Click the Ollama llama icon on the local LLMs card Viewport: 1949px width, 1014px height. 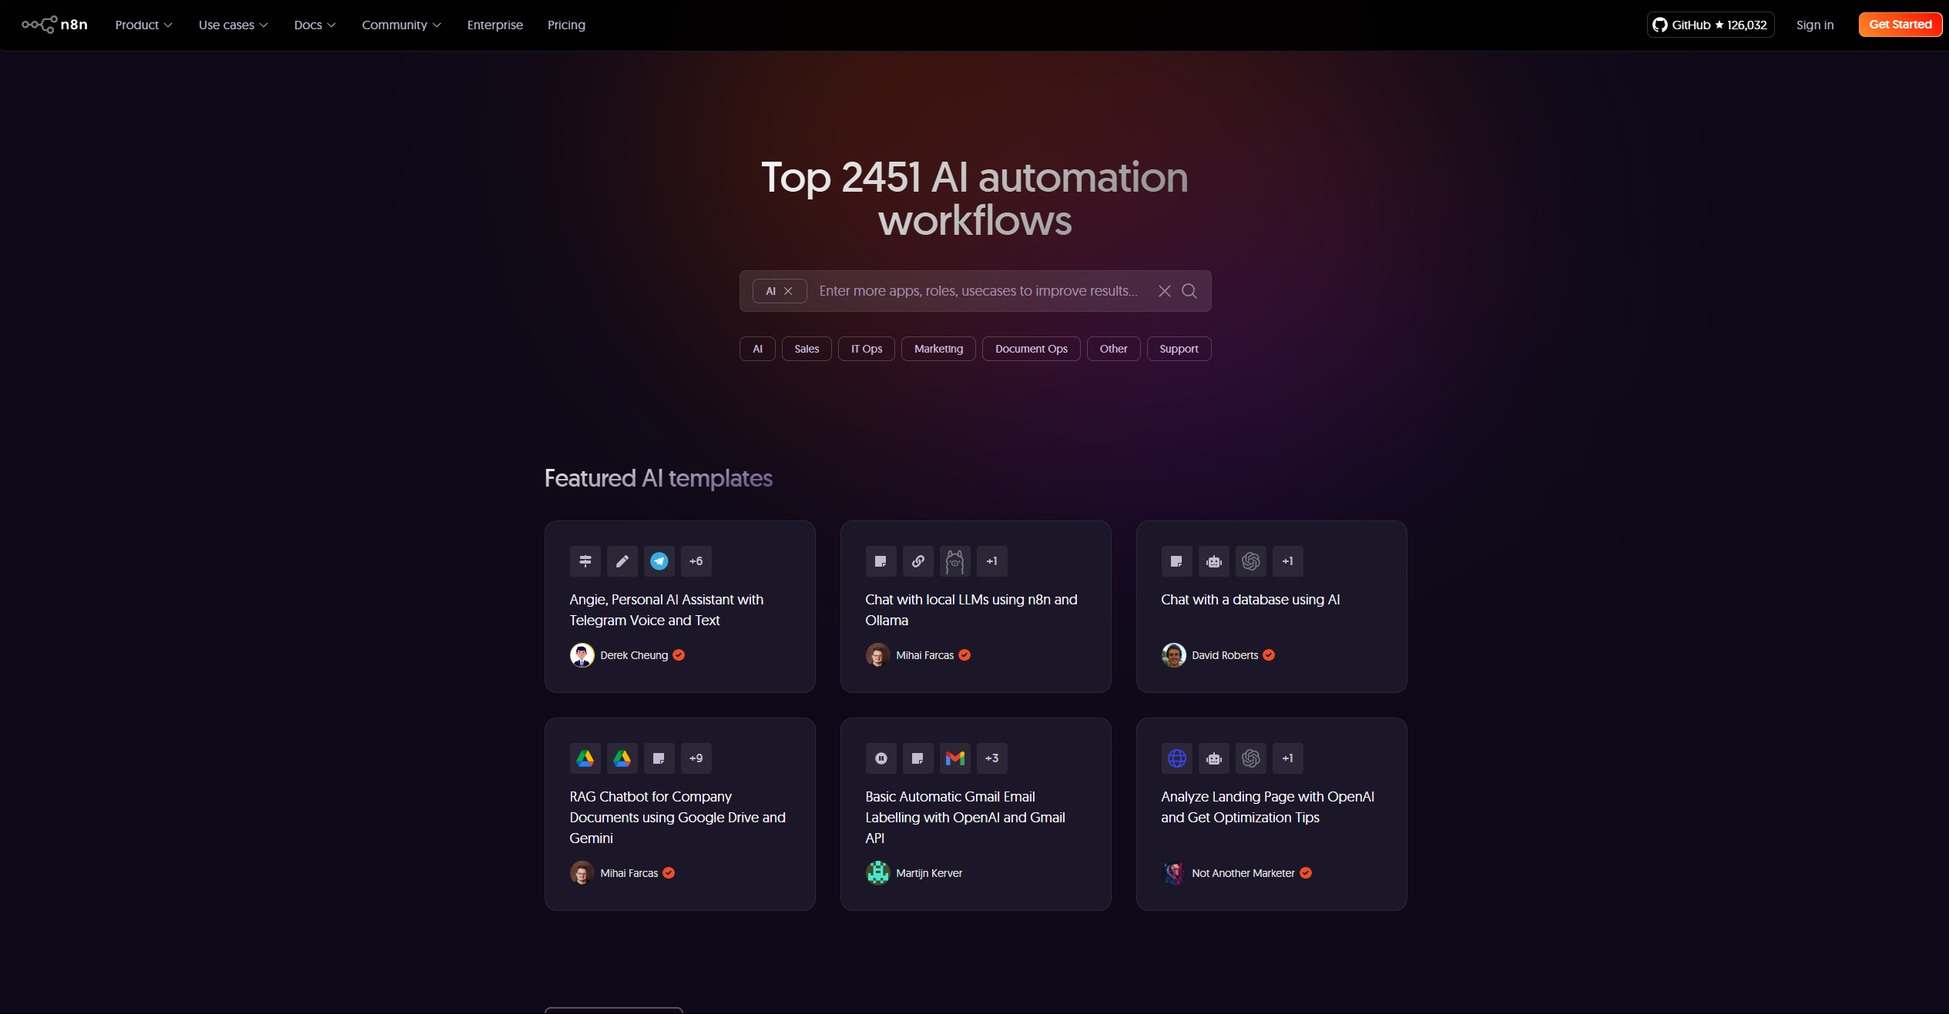[955, 561]
